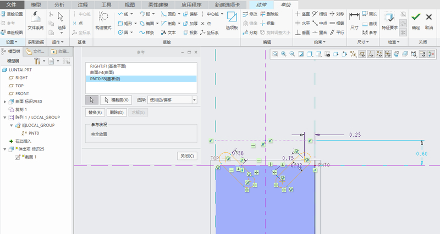Screen dimensions: 440x234
Task: Click the 尺寸 dimension tool
Action: pos(354,20)
